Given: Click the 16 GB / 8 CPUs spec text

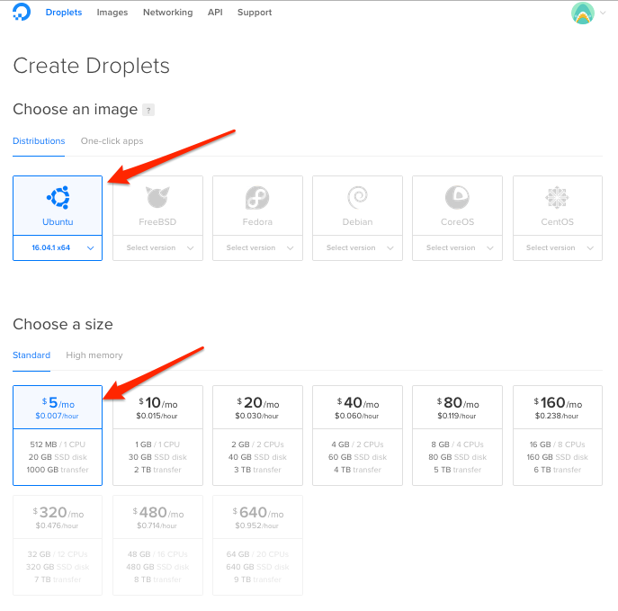Looking at the screenshot, I should point(558,445).
